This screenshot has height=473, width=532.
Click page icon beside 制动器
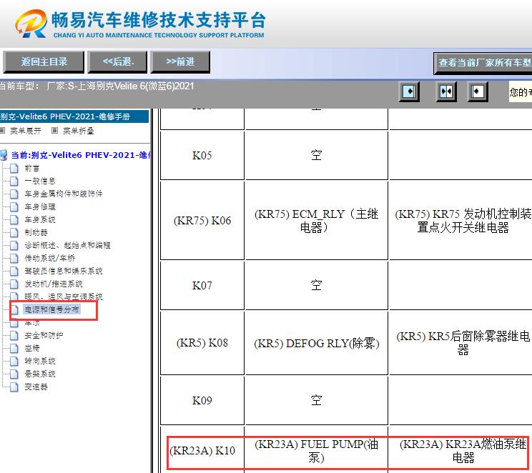(x=14, y=233)
